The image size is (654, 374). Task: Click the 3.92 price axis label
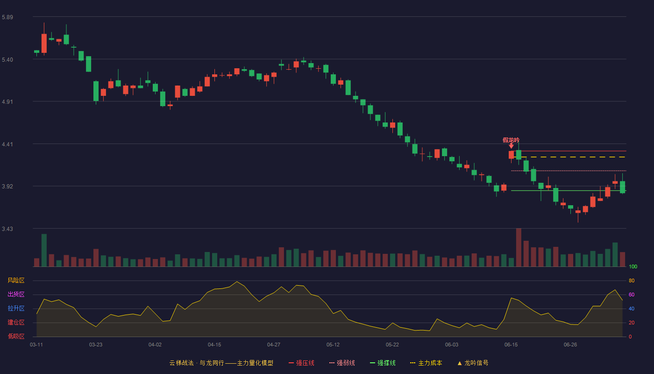coord(7,187)
